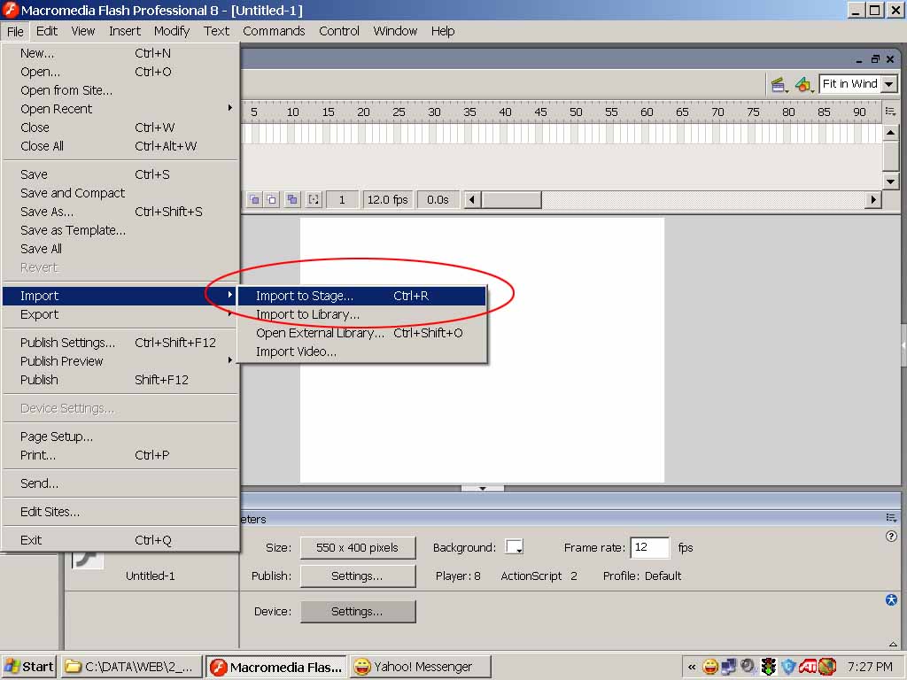Viewport: 907px width, 680px height.
Task: Click Open from Site menu entry
Action: tap(120, 90)
